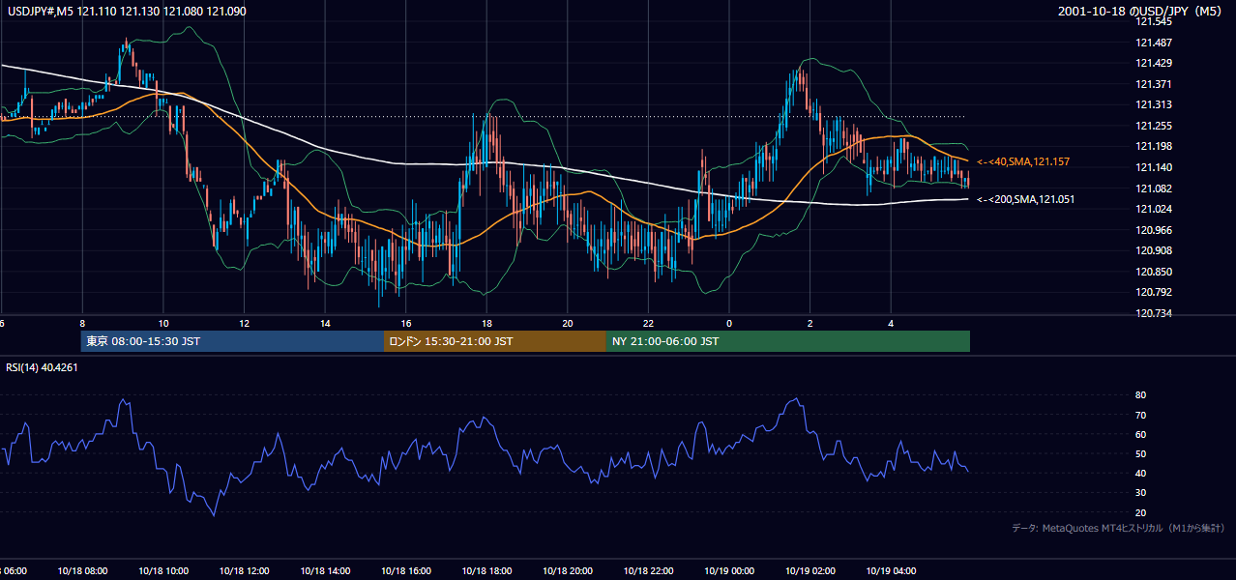
Task: Click the 10/19 00:00 time axis label
Action: tap(728, 570)
